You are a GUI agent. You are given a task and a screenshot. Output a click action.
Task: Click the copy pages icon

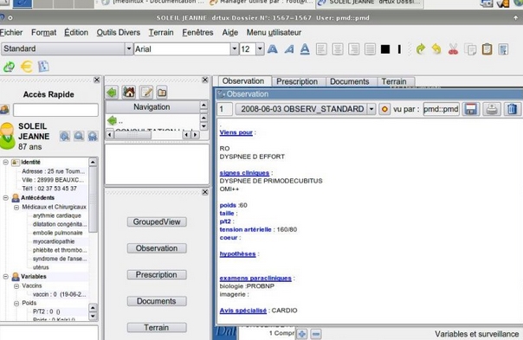pos(471,49)
